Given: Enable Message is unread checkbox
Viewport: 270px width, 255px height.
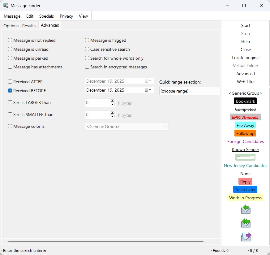Looking at the screenshot, I should coord(10,49).
